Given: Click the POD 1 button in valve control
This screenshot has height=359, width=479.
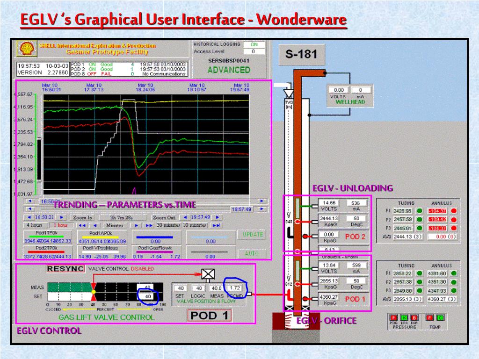Looking at the screenshot, I should pos(209,316).
